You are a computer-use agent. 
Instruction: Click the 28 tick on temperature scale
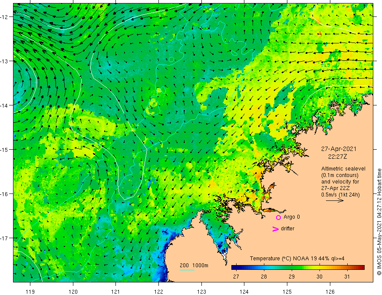point(264,276)
